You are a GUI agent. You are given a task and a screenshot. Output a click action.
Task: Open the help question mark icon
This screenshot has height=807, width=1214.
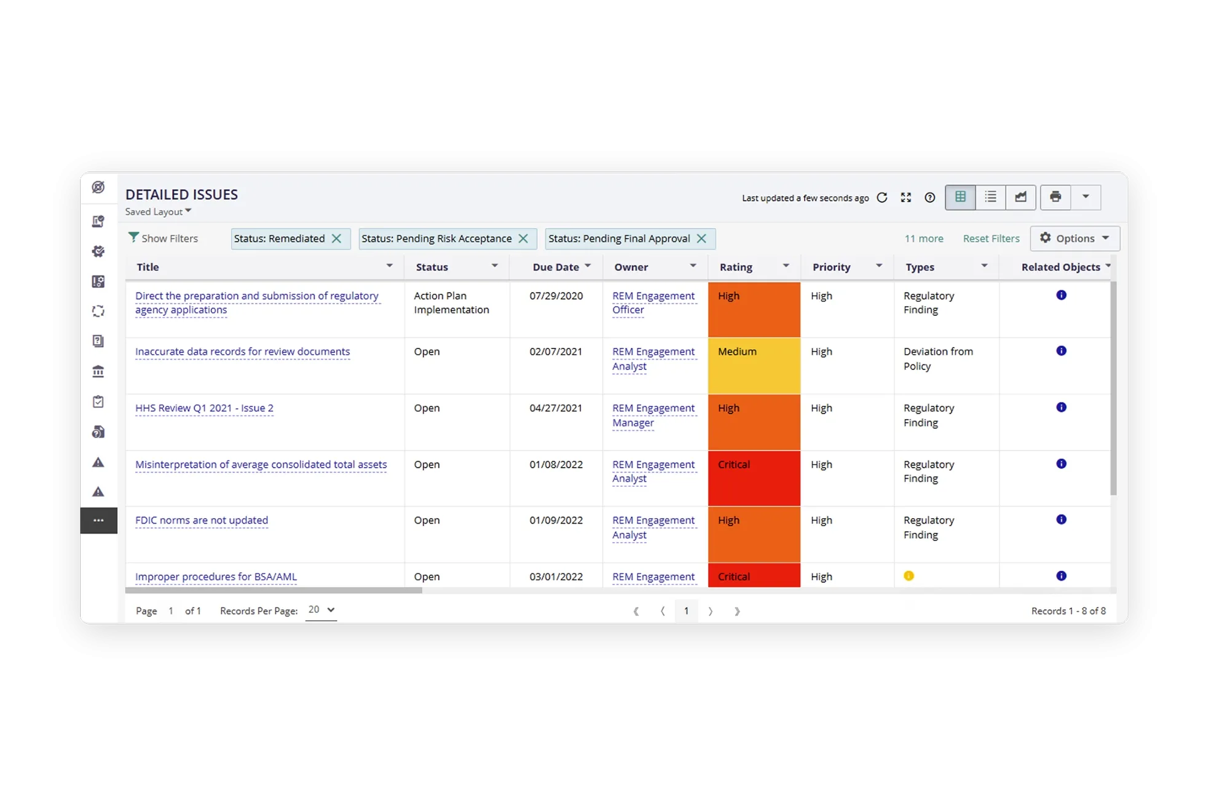(929, 197)
